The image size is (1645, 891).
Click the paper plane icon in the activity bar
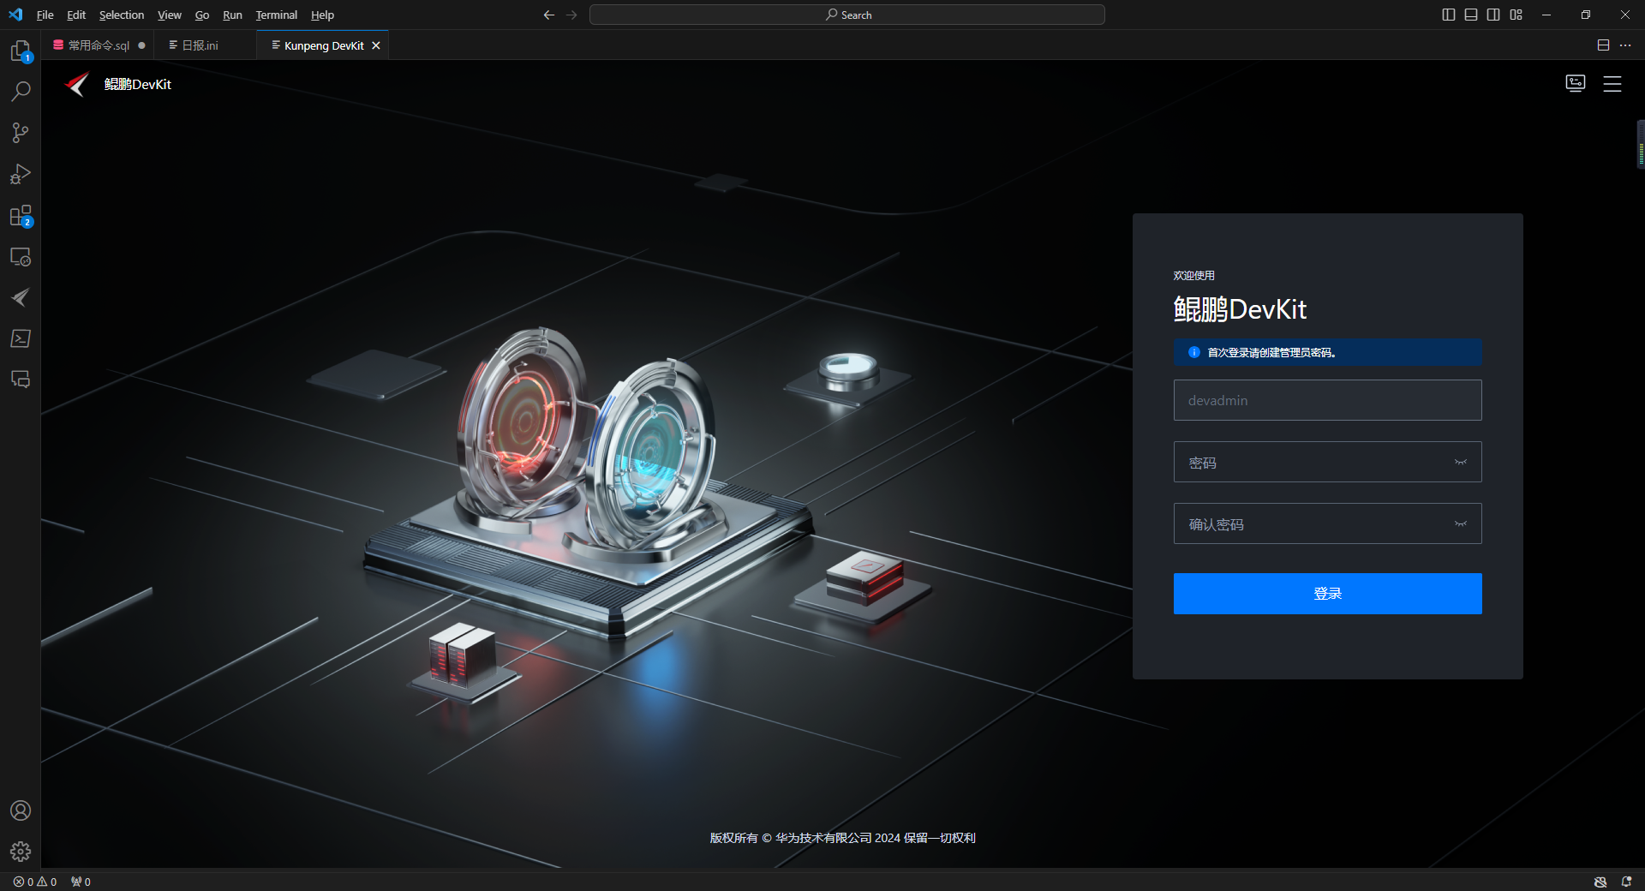[21, 297]
